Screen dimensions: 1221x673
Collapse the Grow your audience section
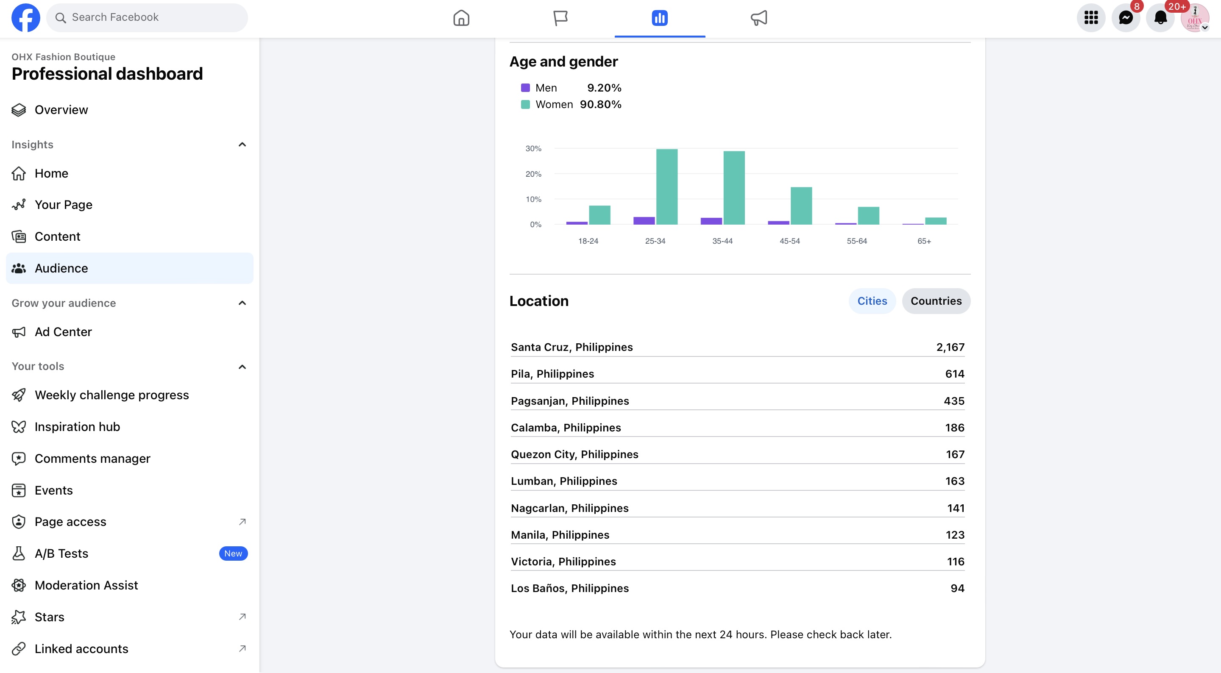[242, 303]
